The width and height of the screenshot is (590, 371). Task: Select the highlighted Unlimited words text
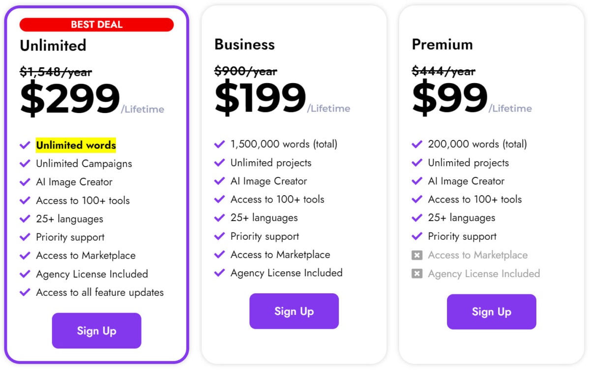(x=75, y=145)
